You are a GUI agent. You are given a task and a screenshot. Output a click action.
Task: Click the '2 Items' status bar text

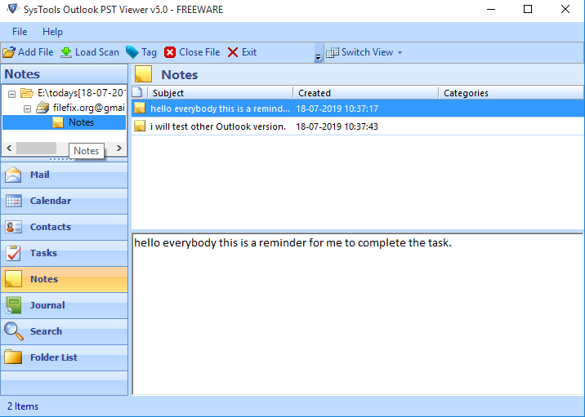tap(23, 406)
